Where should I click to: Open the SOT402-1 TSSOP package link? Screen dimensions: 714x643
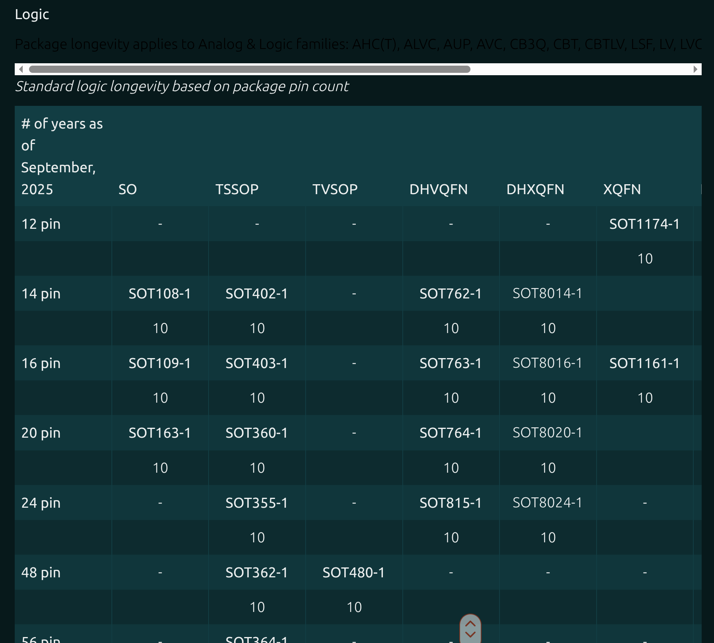coord(257,294)
